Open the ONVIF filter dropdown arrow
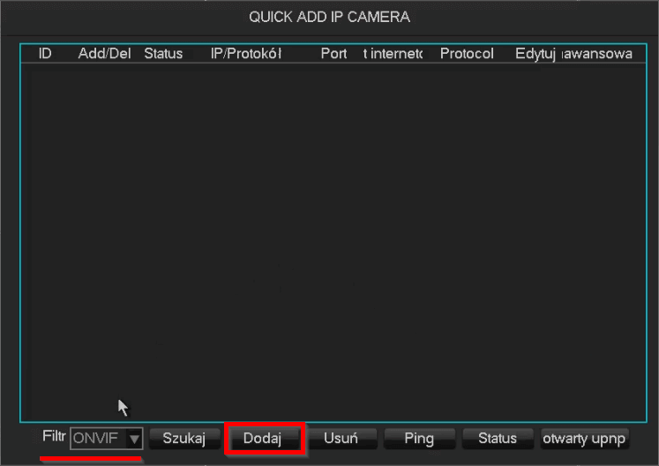 pyautogui.click(x=134, y=440)
